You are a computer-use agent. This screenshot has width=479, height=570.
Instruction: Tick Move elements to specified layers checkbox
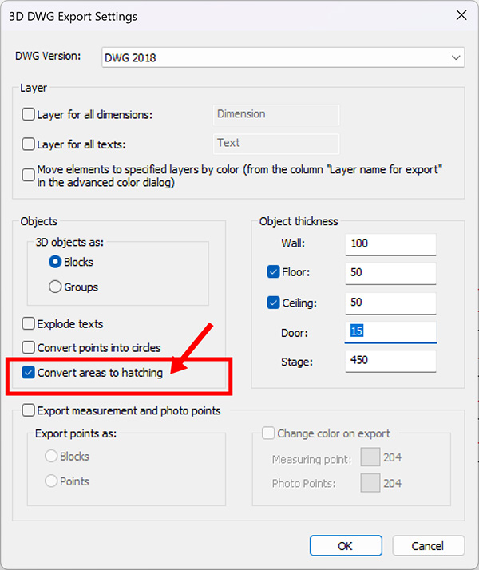29,172
